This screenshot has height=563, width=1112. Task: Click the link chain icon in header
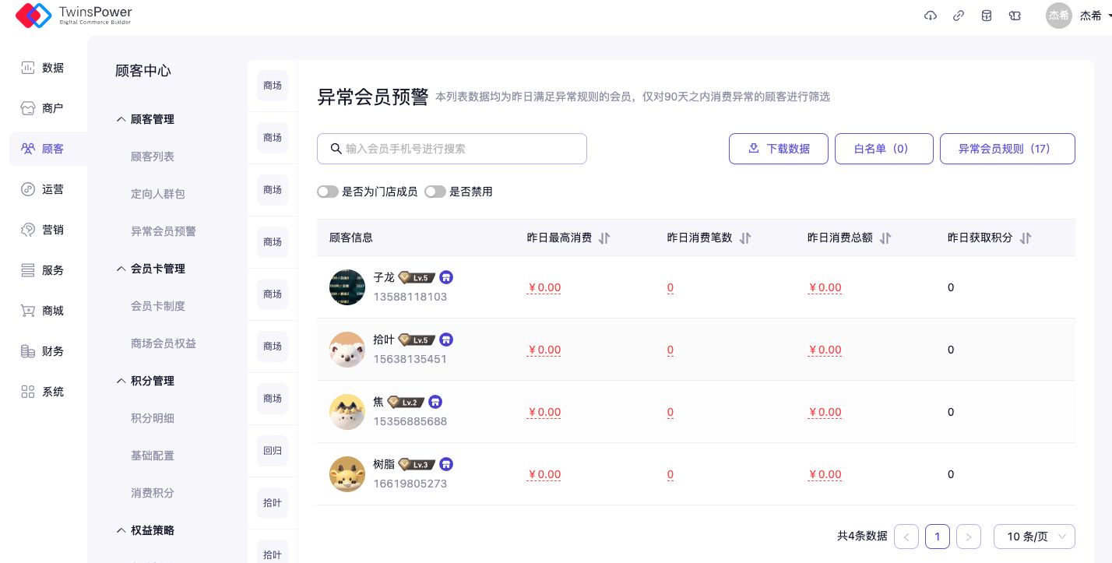tap(959, 16)
